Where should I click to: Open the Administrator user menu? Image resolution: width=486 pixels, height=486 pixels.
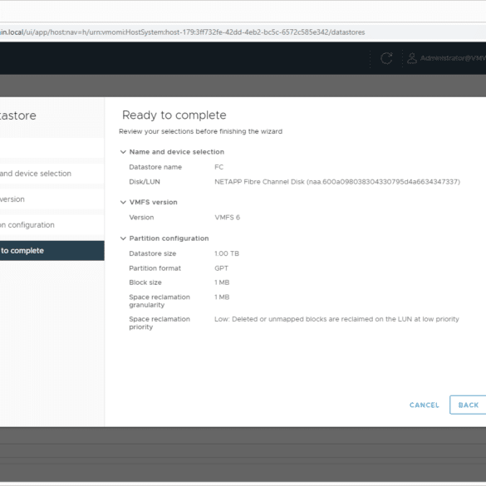453,58
